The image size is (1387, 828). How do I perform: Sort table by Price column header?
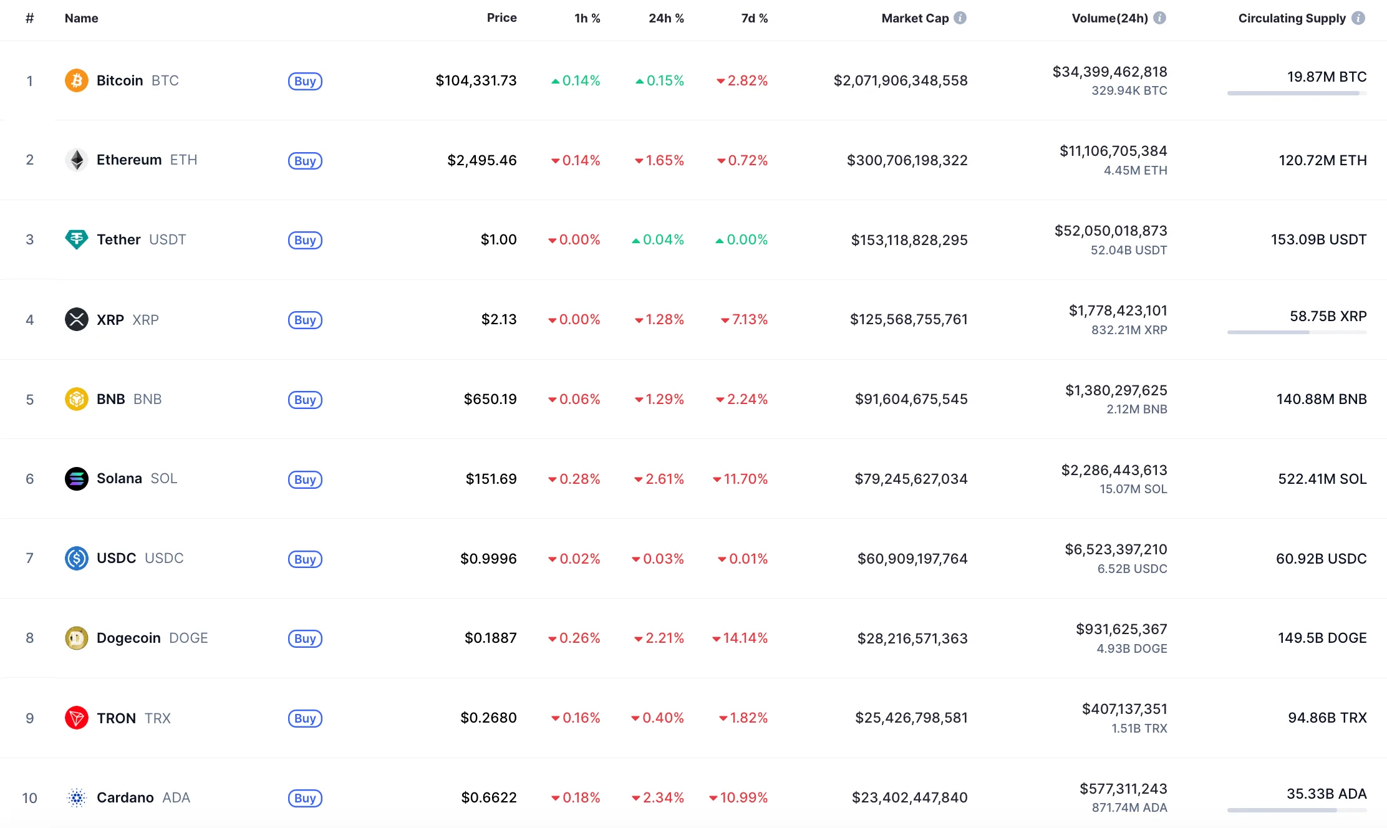tap(501, 18)
